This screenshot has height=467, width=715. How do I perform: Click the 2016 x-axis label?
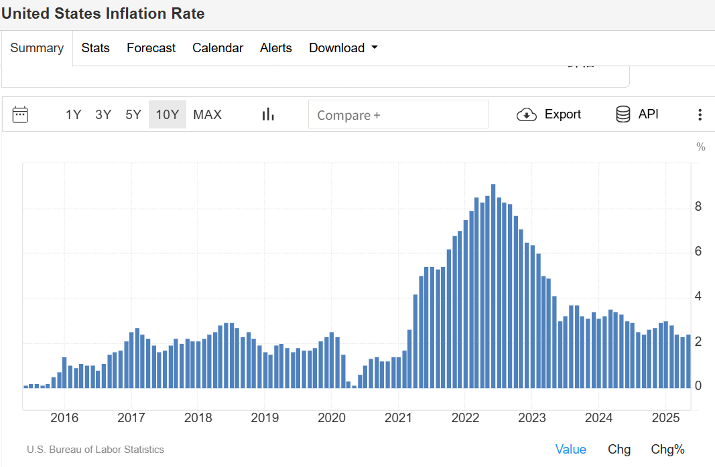click(64, 418)
